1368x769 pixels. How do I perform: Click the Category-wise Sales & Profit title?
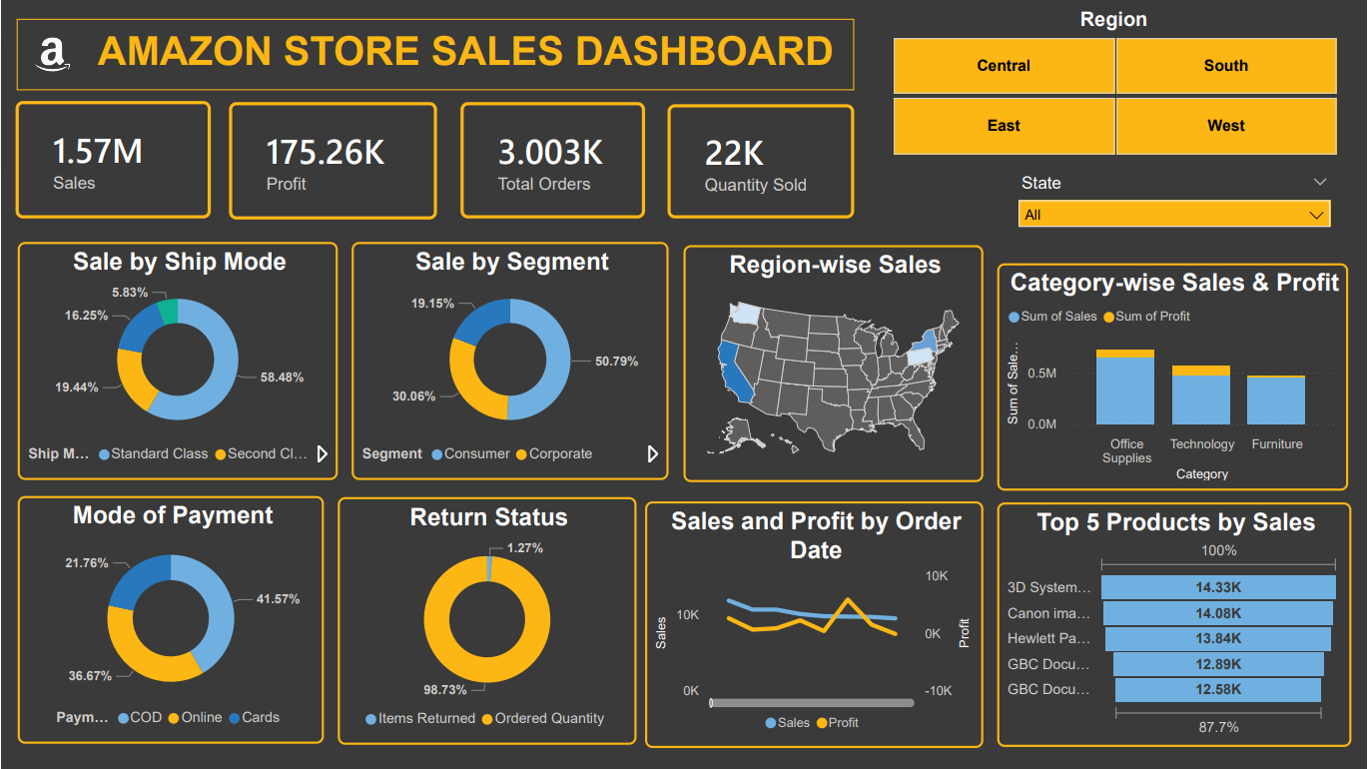1174,283
